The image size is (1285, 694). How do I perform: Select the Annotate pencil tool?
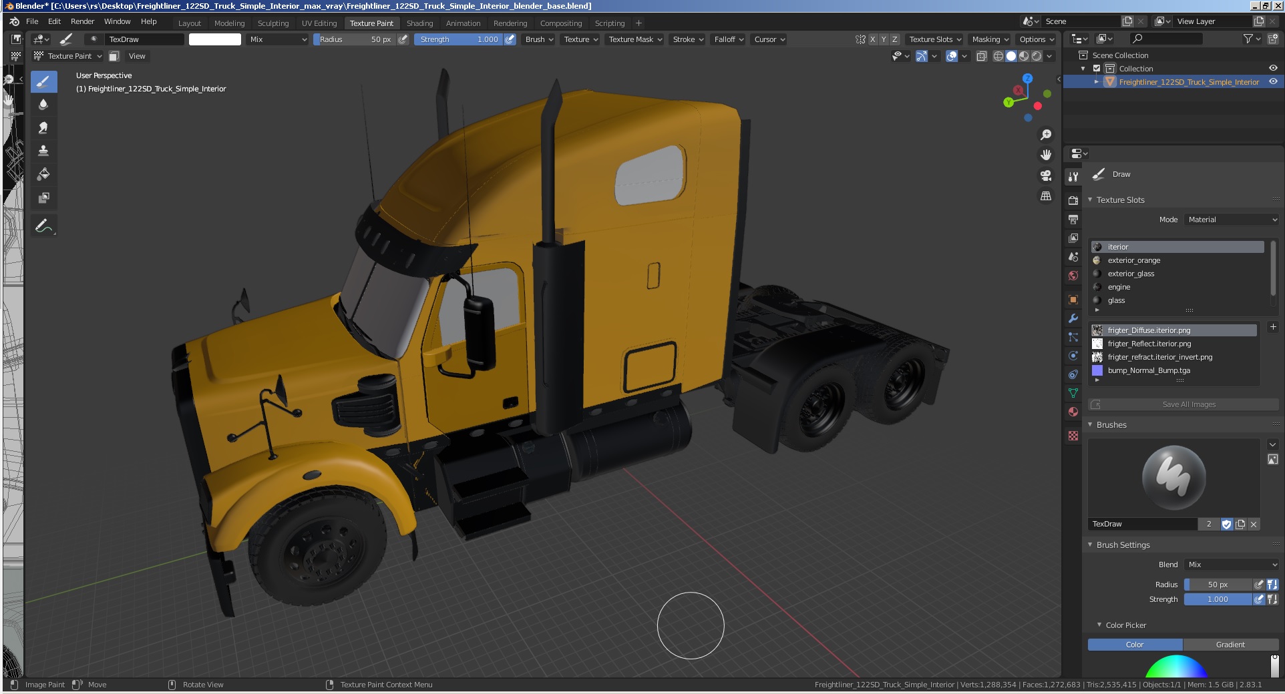point(43,226)
